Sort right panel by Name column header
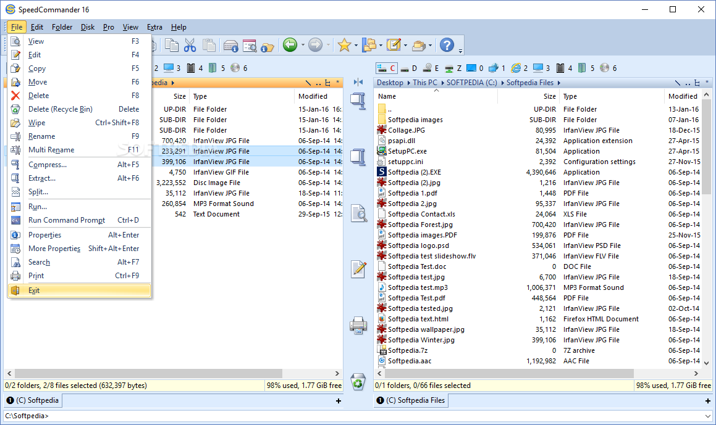716x425 pixels. pos(436,96)
